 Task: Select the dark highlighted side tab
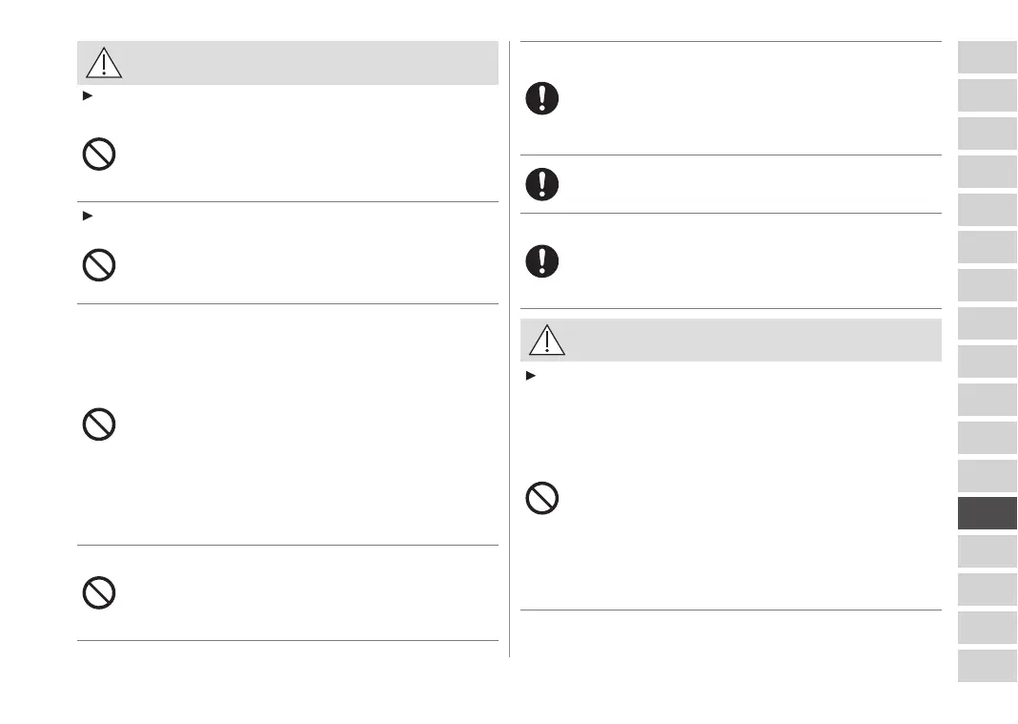click(987, 513)
